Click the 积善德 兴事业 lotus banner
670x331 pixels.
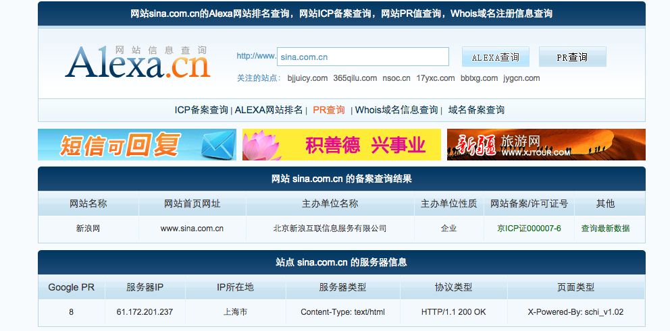point(341,144)
